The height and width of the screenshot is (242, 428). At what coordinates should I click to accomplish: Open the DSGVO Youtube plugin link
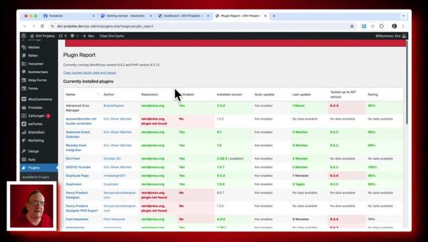point(78,167)
